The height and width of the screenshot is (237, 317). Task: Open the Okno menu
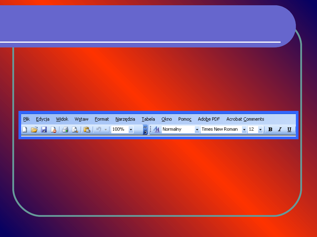(167, 119)
